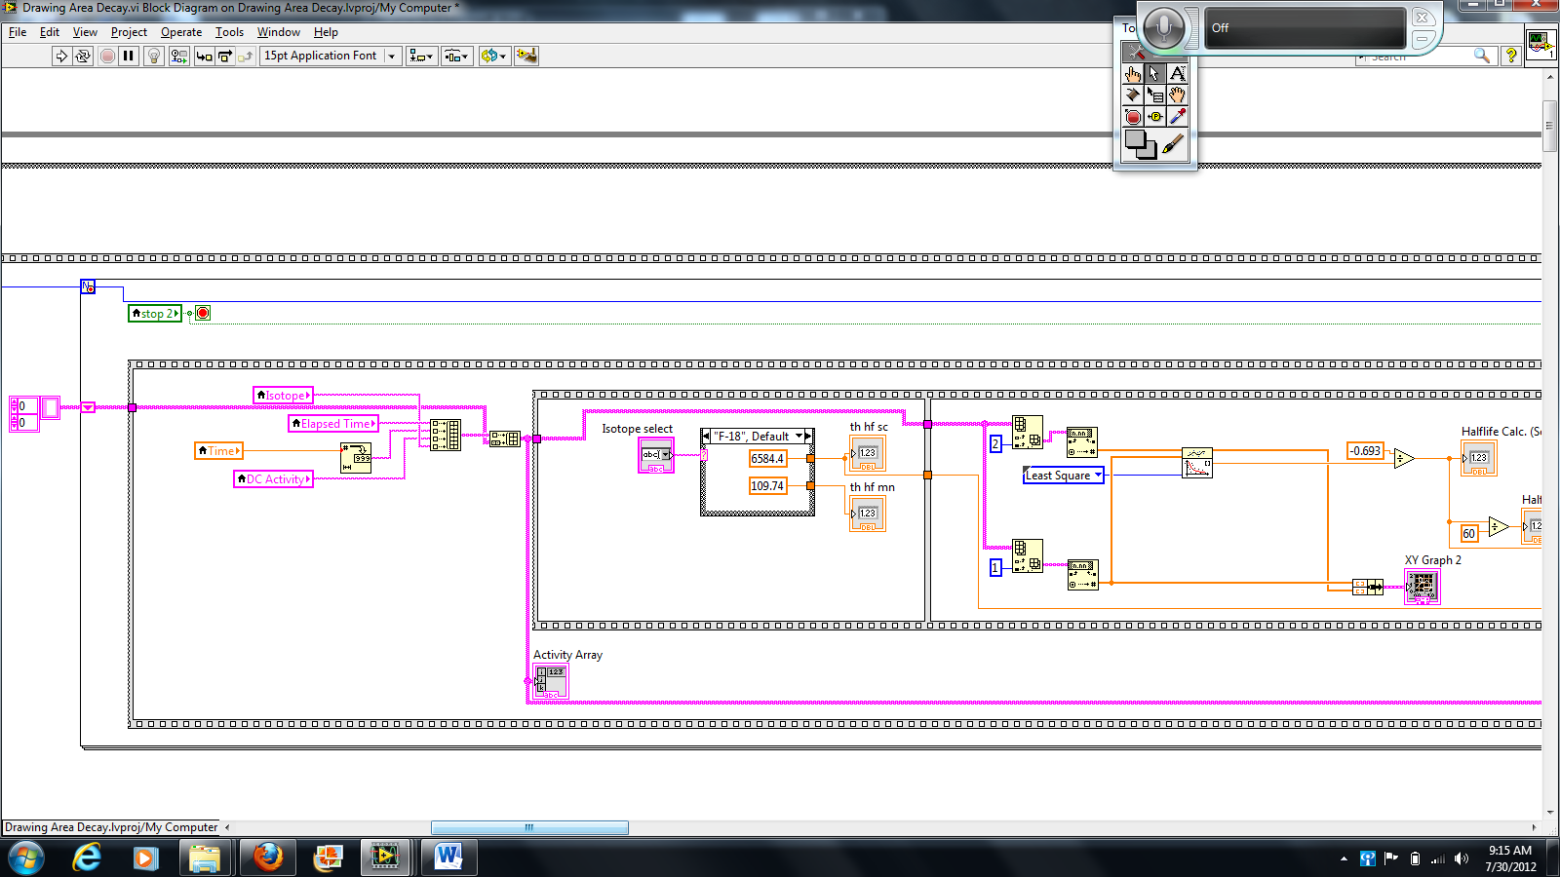Click the Time local variable
The image size is (1560, 877).
pos(218,451)
